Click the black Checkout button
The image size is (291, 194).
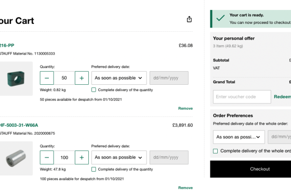click(250, 169)
